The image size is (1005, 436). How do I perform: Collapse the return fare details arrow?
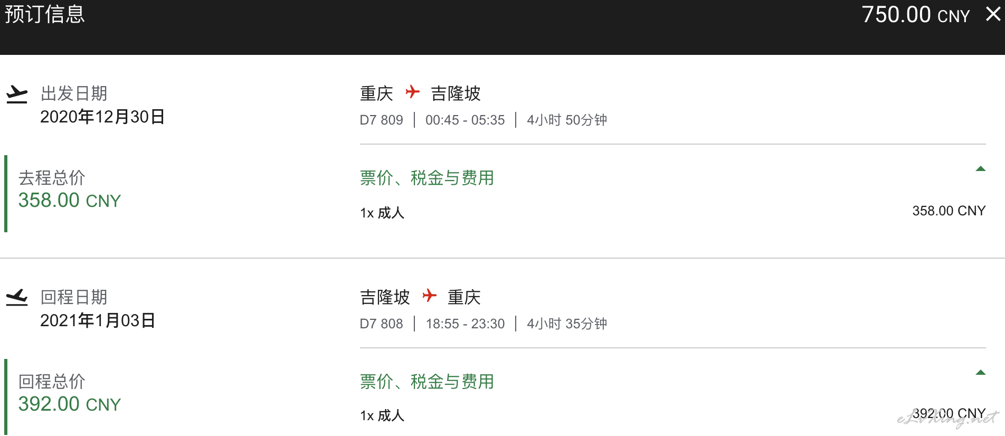[980, 373]
